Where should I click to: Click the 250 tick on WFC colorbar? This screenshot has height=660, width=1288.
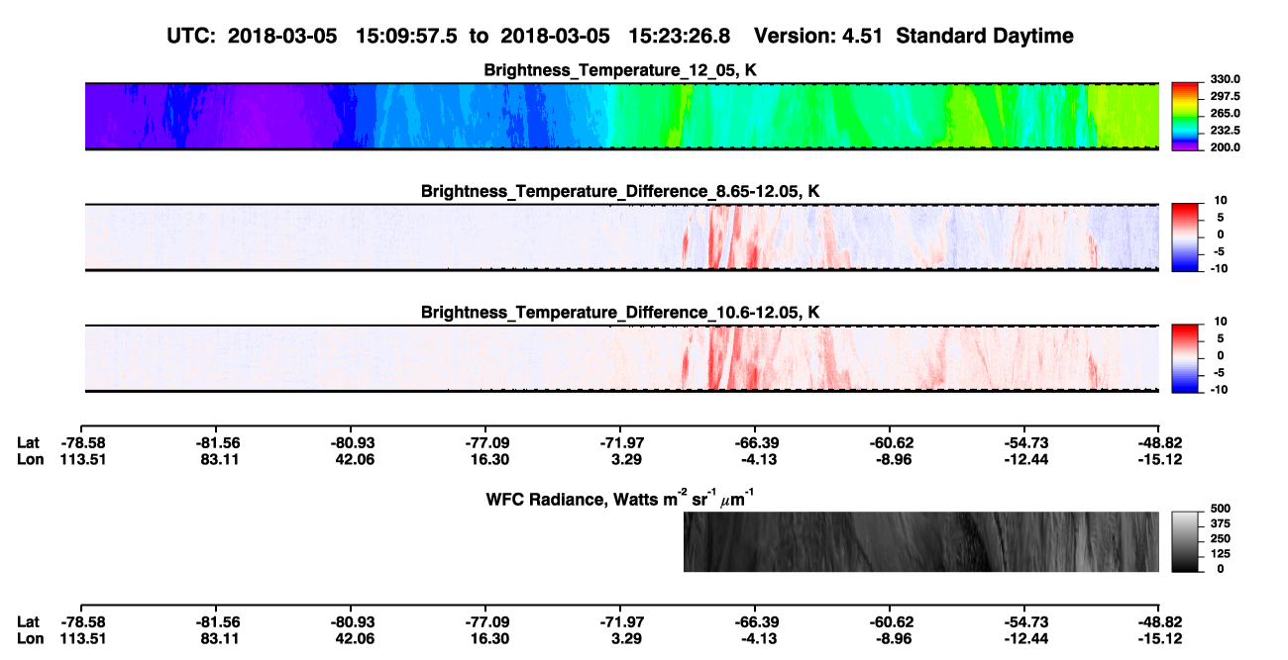(x=1222, y=538)
